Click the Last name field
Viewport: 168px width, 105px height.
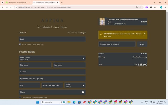click(69, 65)
